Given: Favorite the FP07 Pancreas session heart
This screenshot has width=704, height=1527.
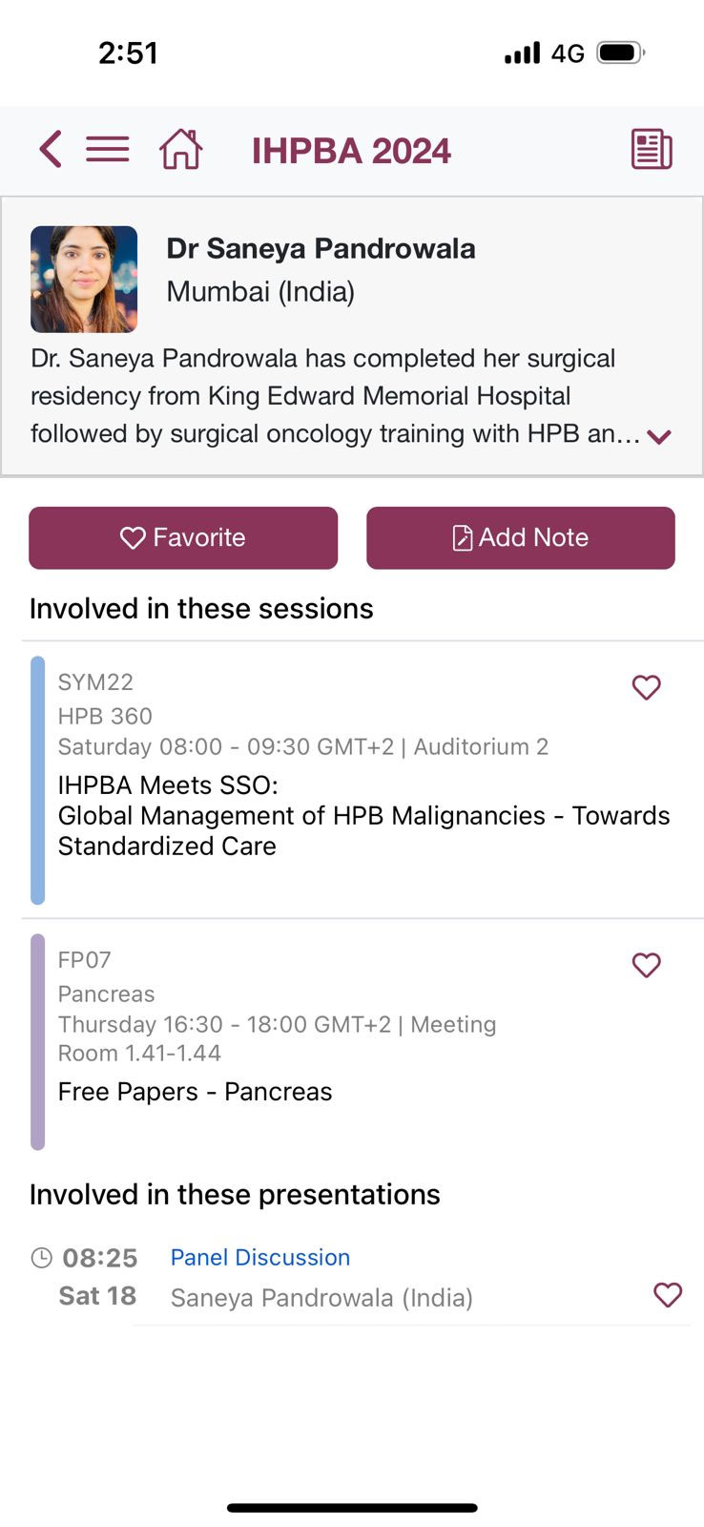Looking at the screenshot, I should [x=647, y=965].
